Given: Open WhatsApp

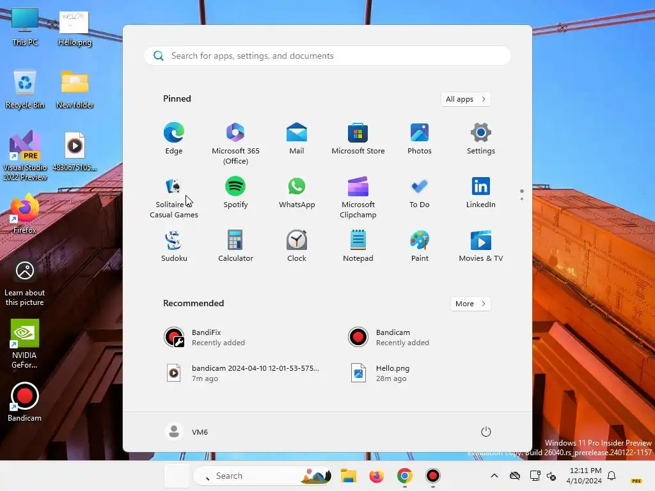Looking at the screenshot, I should pos(297,192).
